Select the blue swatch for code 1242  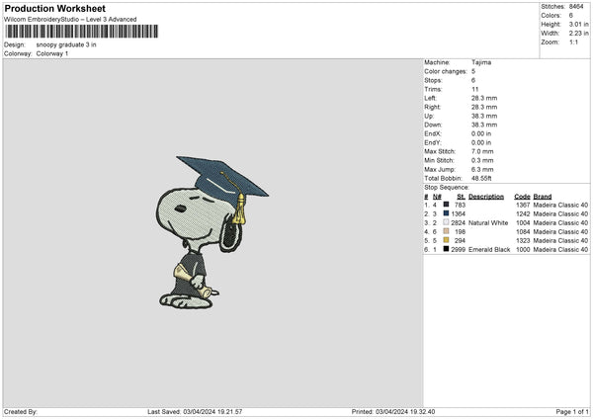447,213
